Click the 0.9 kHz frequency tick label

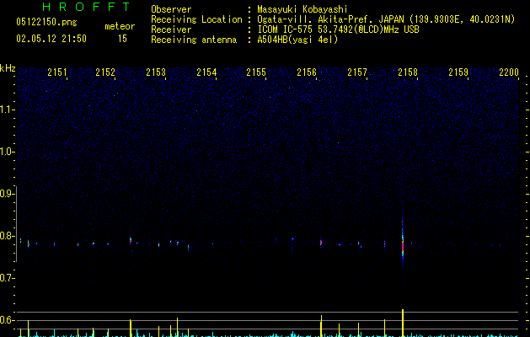click(7, 194)
